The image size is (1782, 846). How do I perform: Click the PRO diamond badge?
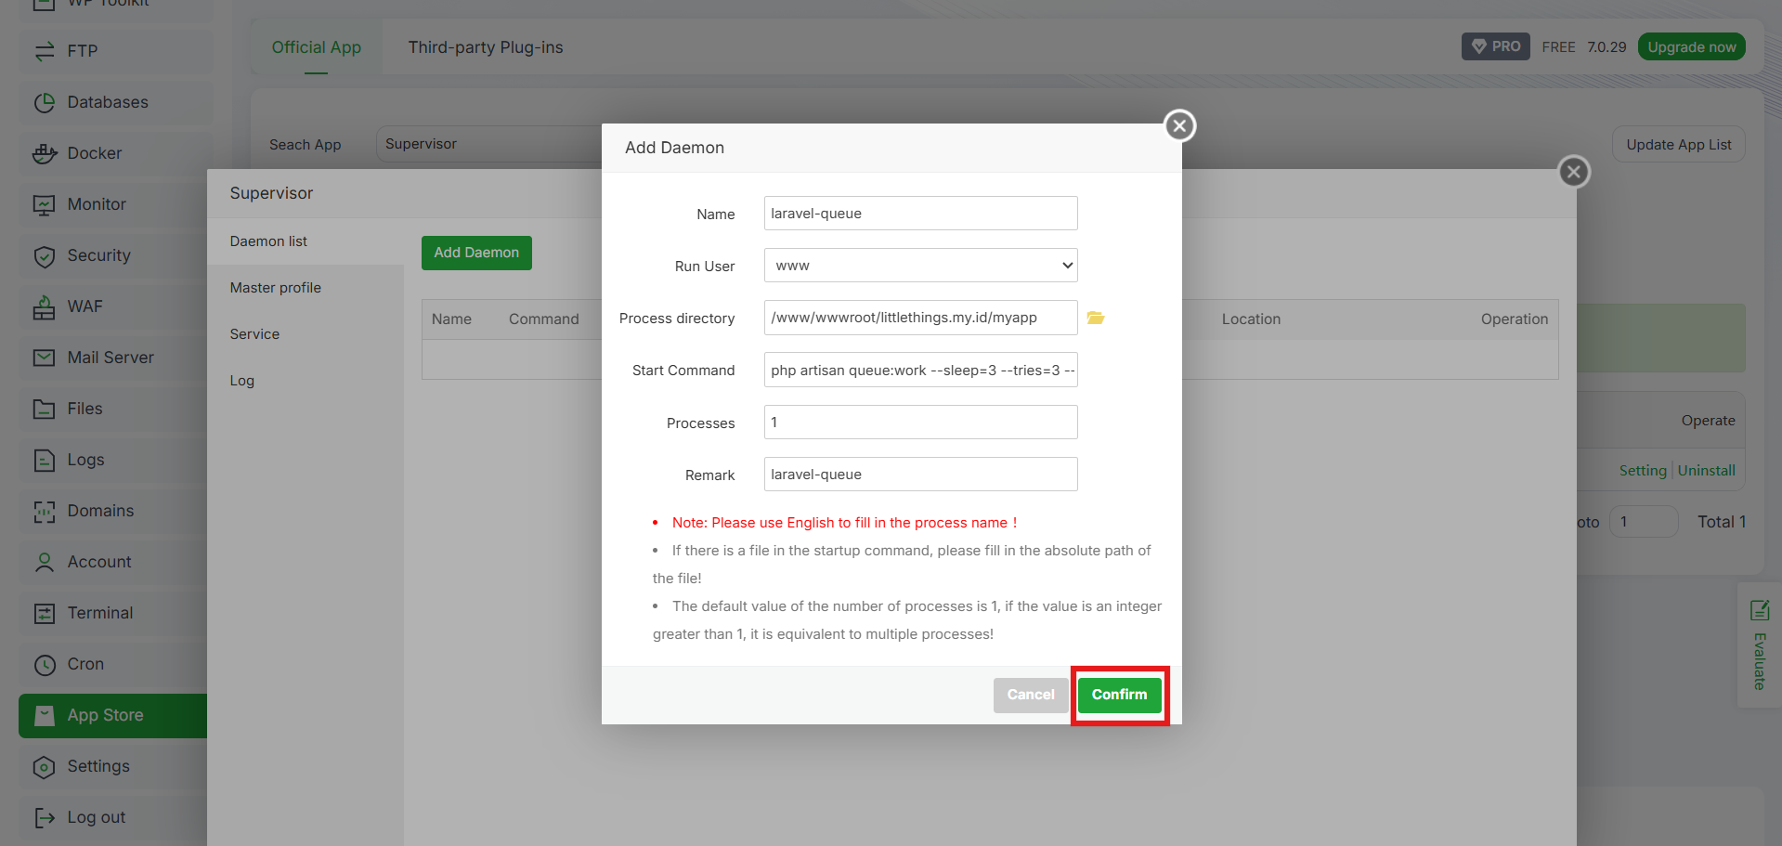[x=1495, y=46]
